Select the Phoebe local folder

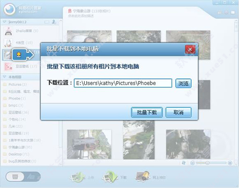(15, 98)
